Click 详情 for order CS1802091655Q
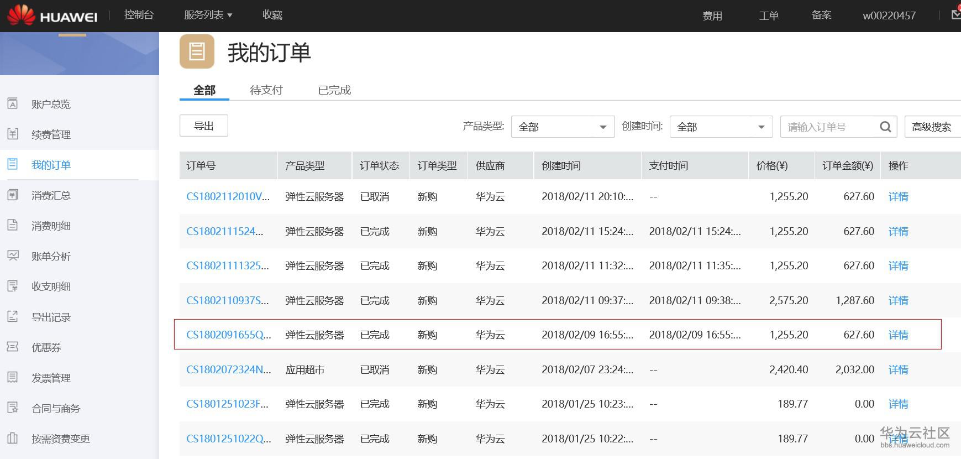This screenshot has height=459, width=961. pyautogui.click(x=899, y=335)
